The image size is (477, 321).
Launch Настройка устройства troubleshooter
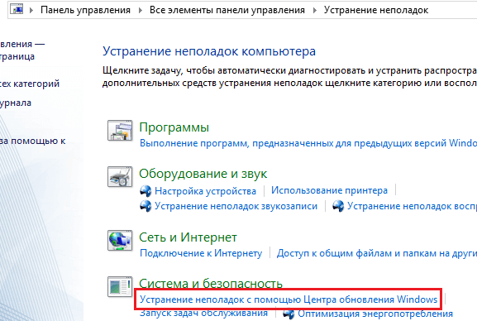(205, 191)
